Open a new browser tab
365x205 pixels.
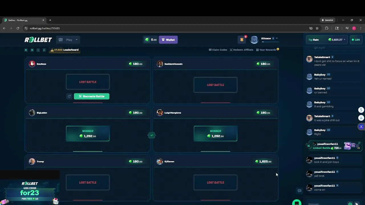pyautogui.click(x=50, y=20)
